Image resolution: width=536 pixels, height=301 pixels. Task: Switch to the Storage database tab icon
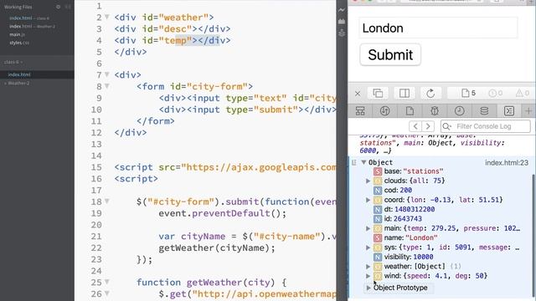[x=484, y=111]
